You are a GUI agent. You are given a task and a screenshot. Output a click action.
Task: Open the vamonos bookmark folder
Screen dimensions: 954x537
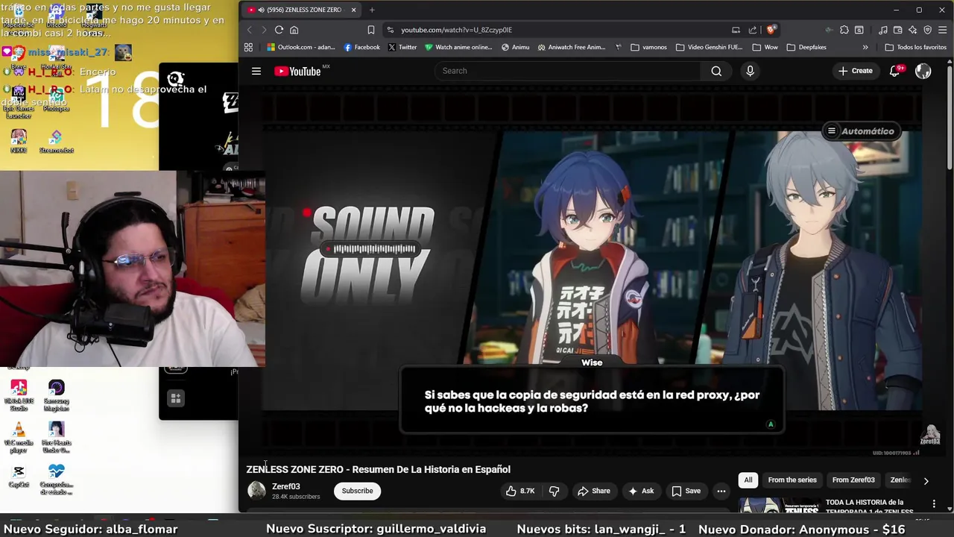click(648, 47)
